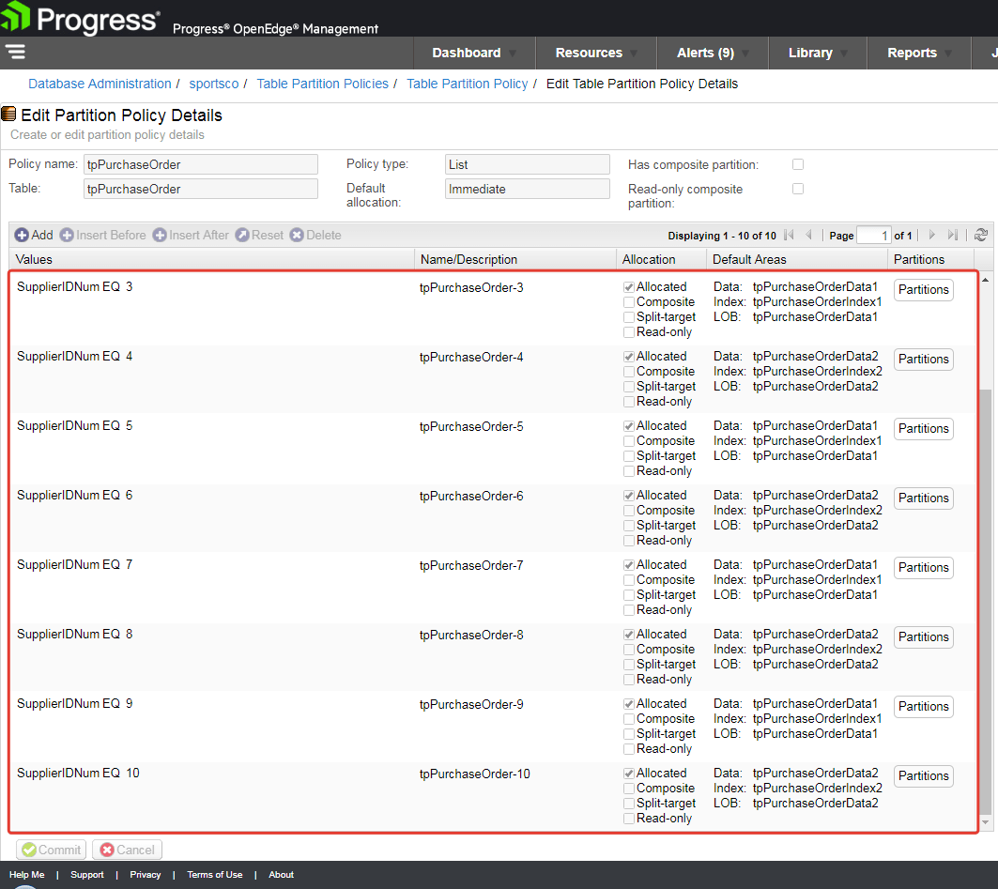Click Table Partition Policies breadcrumb link
The image size is (998, 889).
(322, 84)
